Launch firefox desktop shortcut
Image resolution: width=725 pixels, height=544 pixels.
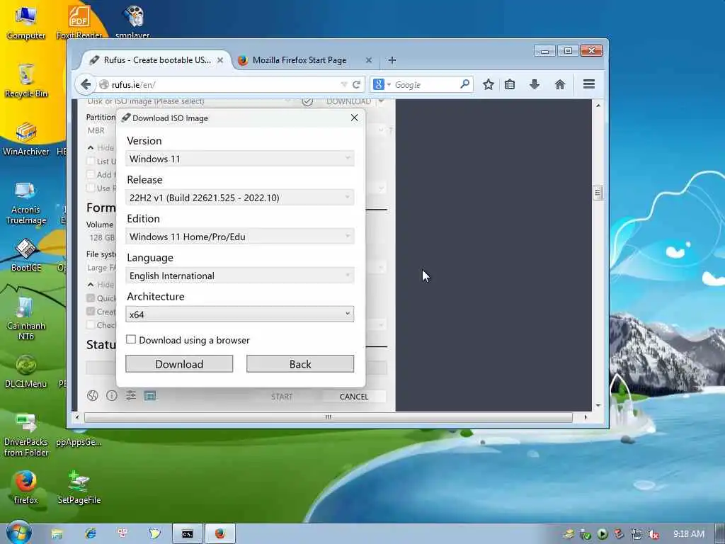point(26,487)
